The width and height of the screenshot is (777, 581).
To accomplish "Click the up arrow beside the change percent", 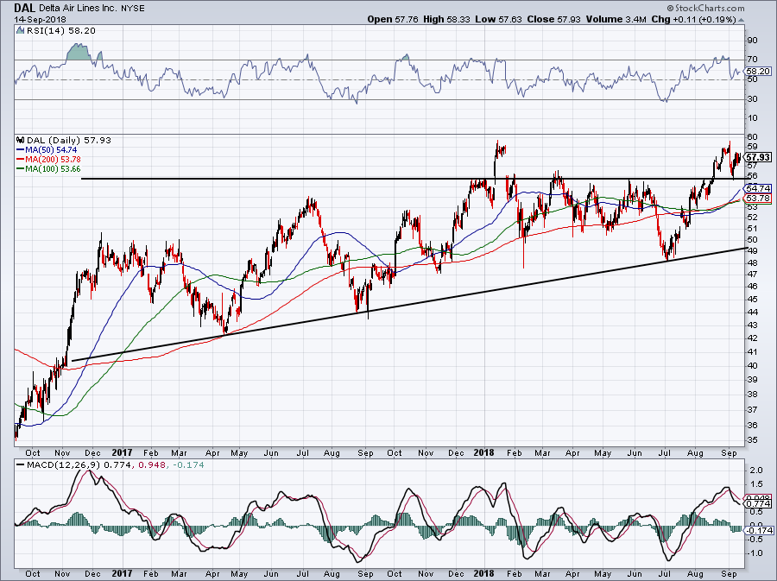I will [742, 21].
